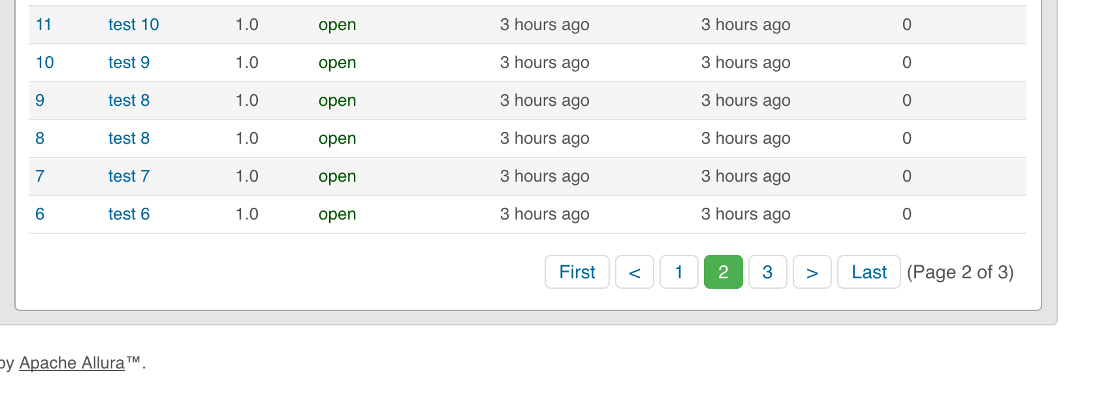Click ticket number 8 link

[x=40, y=139]
